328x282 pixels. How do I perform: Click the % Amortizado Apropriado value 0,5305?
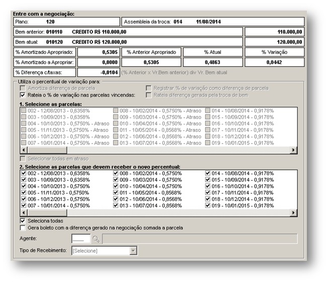point(99,52)
